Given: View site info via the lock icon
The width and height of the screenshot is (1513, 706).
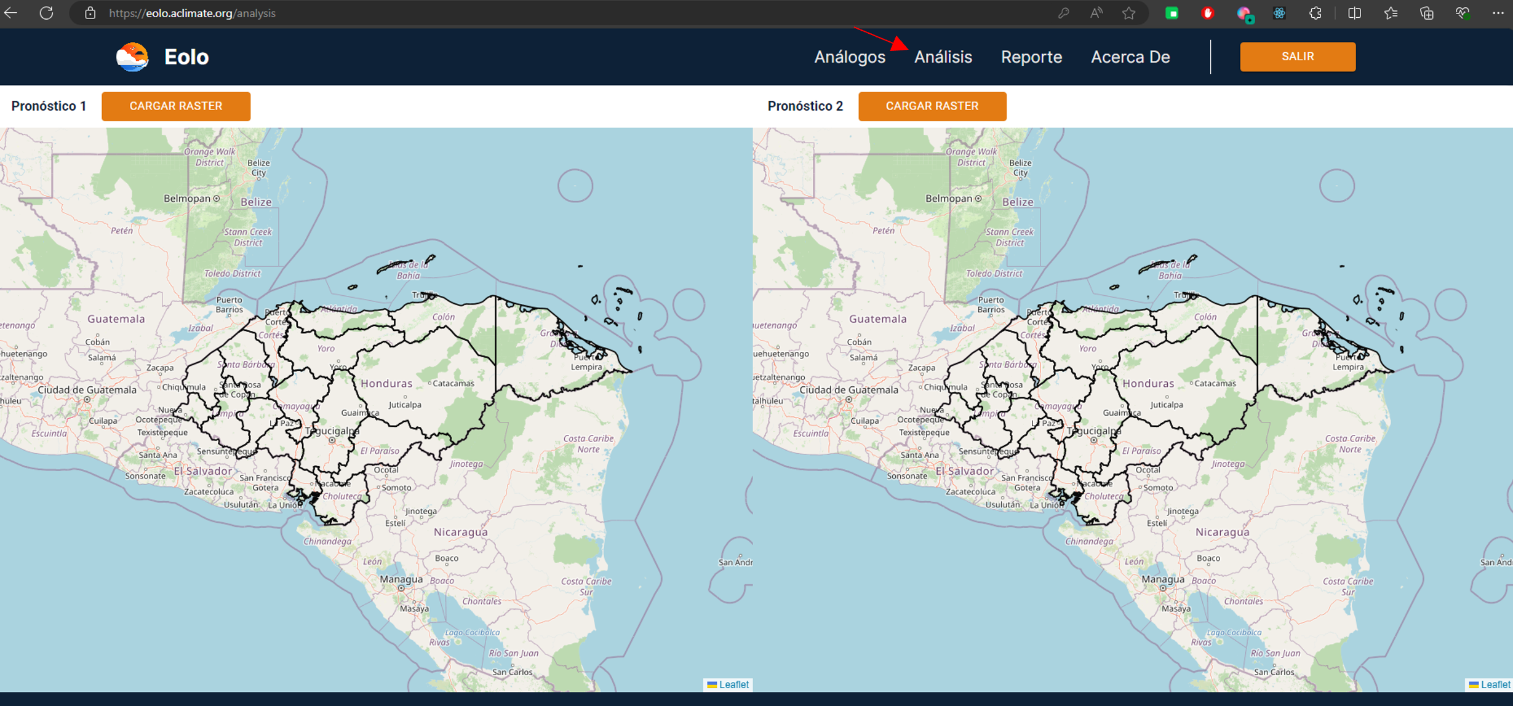Looking at the screenshot, I should [x=90, y=13].
